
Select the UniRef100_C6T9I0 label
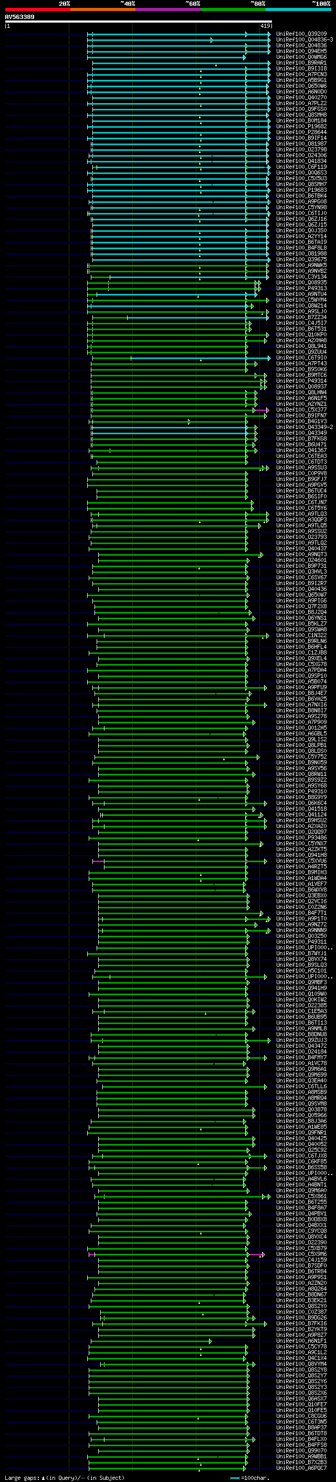tap(301, 358)
